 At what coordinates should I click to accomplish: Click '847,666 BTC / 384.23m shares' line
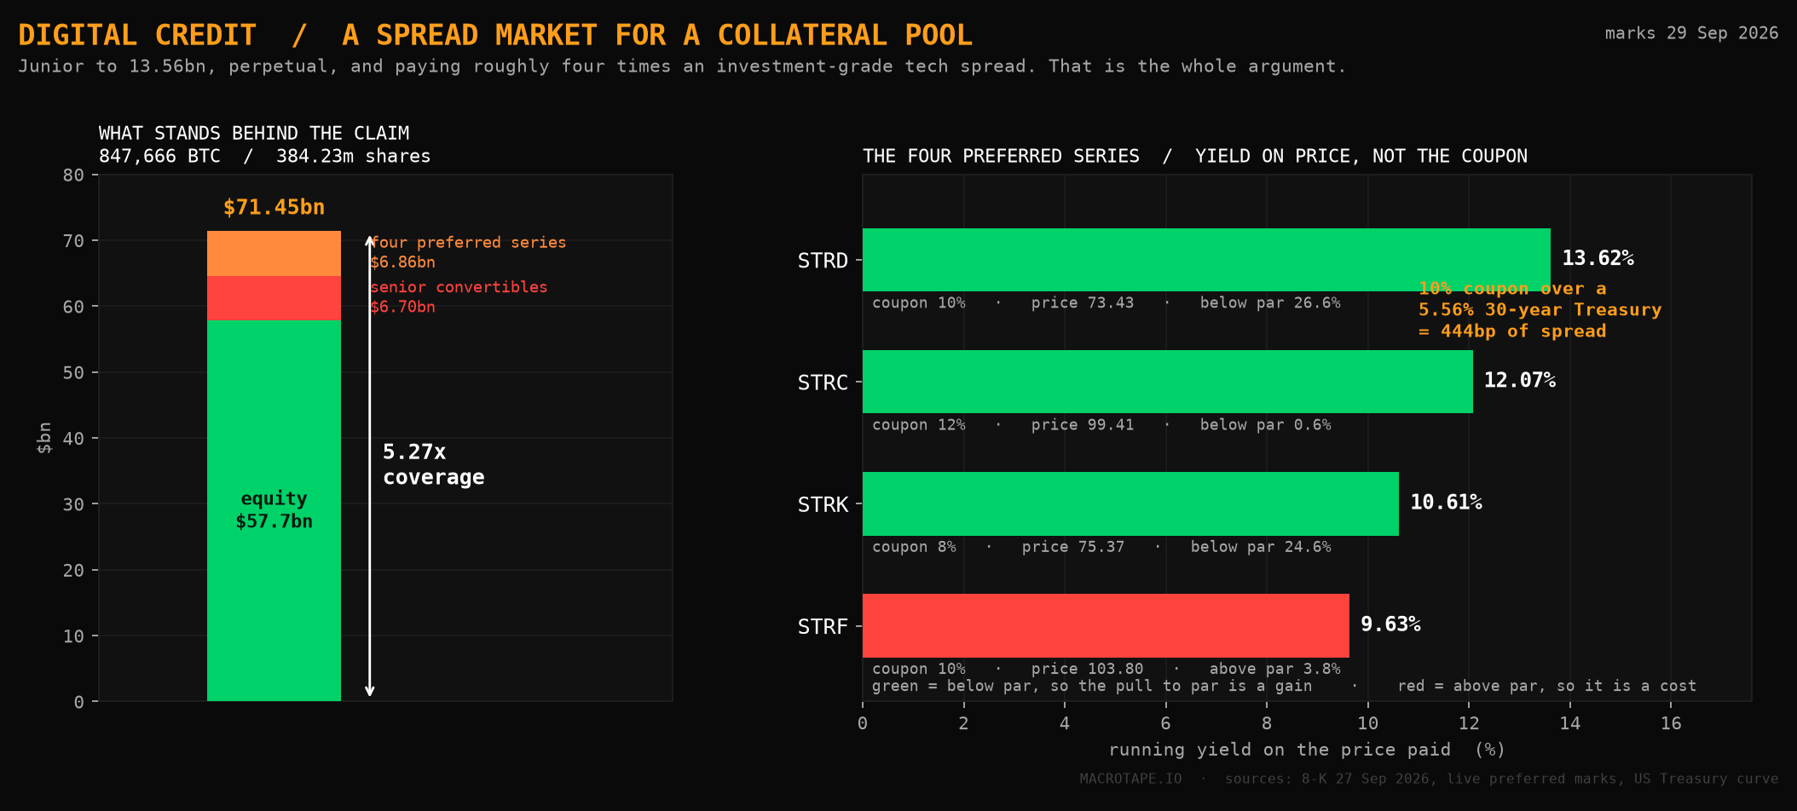pyautogui.click(x=265, y=156)
